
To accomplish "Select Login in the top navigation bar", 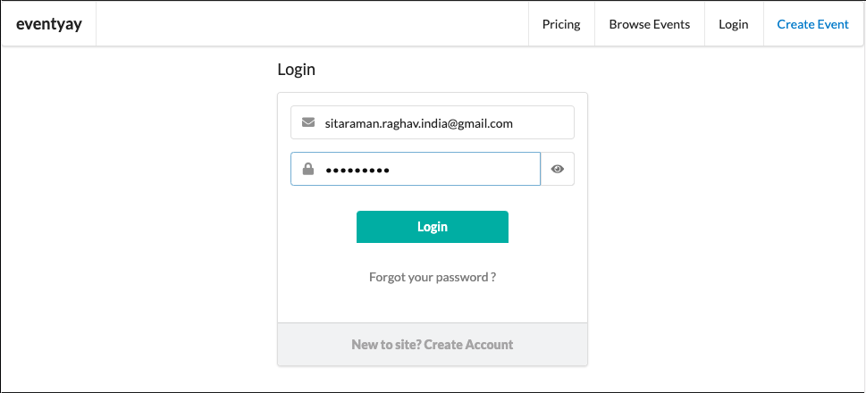I will [x=734, y=24].
